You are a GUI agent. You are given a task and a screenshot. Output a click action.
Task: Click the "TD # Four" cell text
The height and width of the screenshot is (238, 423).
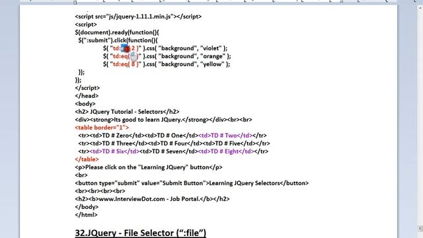[x=173, y=143]
